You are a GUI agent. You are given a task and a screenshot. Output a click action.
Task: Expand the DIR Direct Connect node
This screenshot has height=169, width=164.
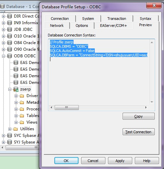[x=3, y=16]
